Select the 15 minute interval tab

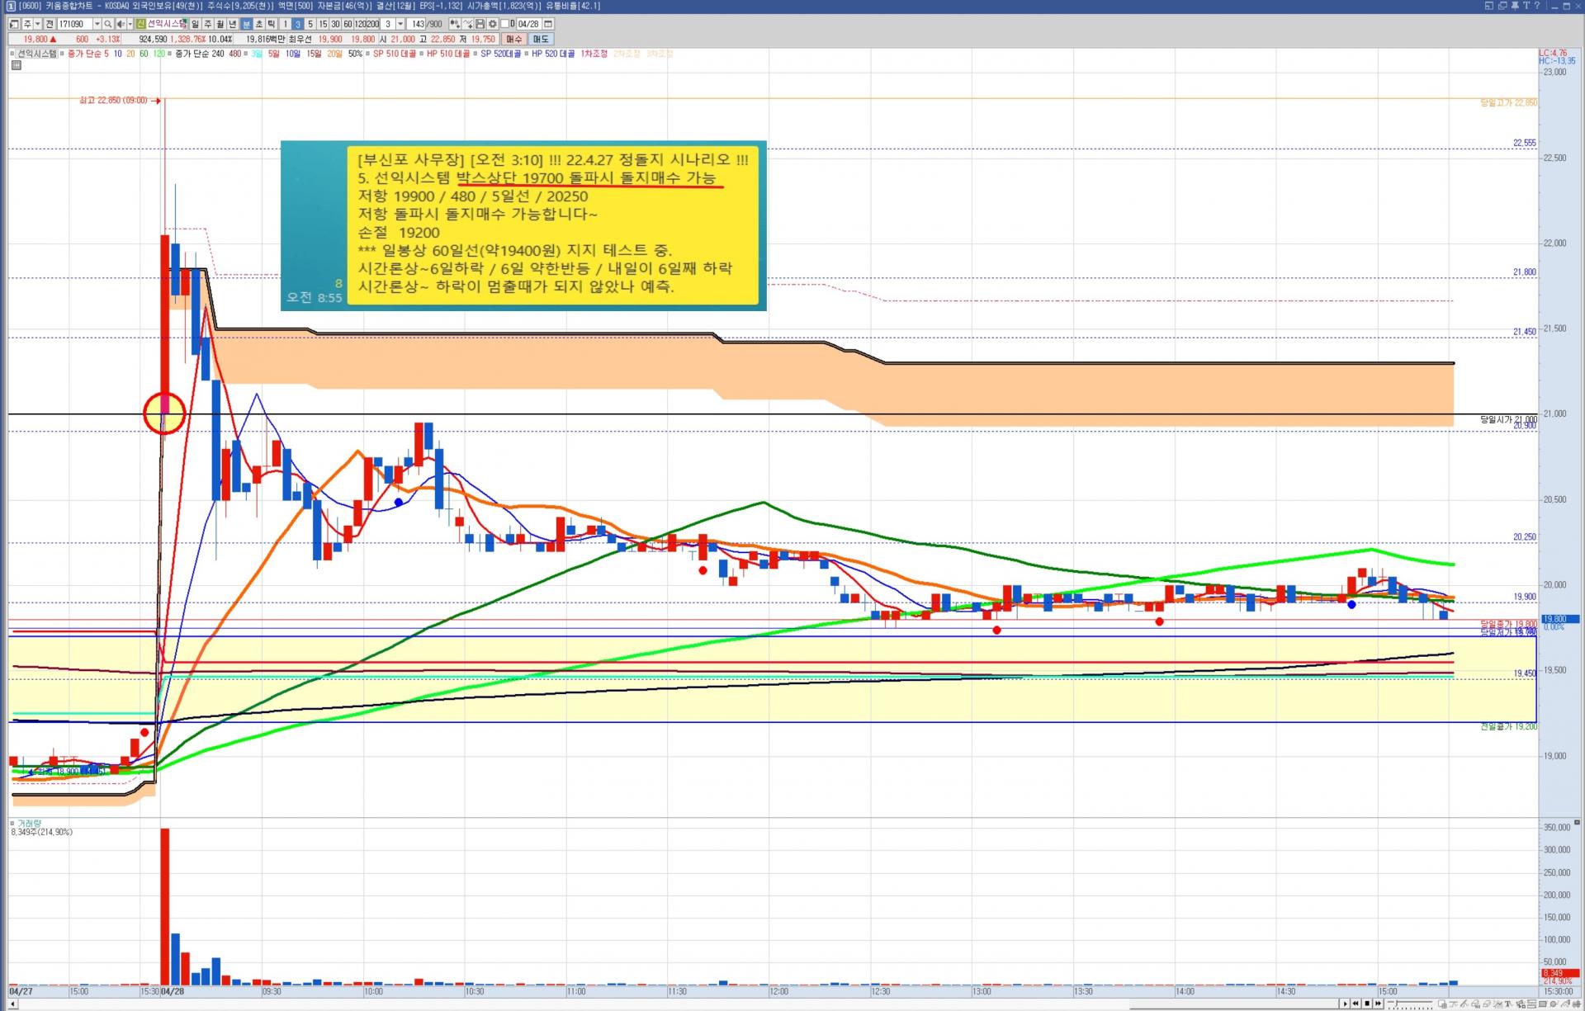pyautogui.click(x=323, y=24)
